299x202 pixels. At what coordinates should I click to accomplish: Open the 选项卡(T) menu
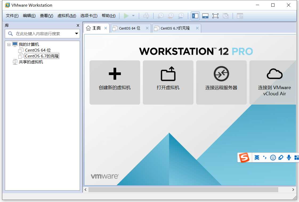89,16
